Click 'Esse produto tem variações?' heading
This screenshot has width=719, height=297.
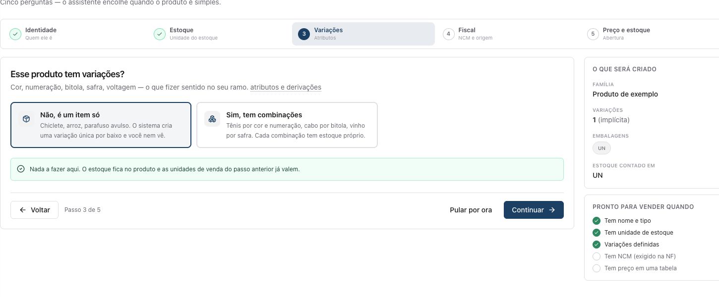(x=67, y=74)
